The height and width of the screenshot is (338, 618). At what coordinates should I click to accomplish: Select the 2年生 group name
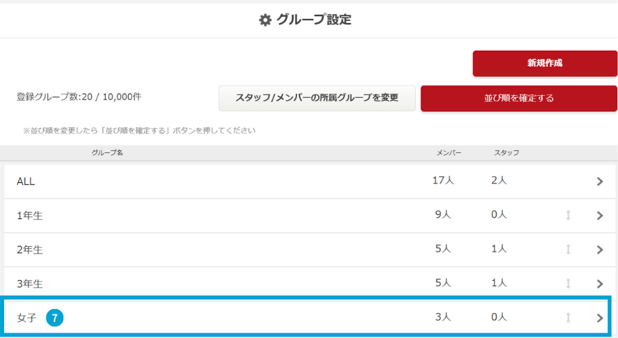[x=30, y=250]
